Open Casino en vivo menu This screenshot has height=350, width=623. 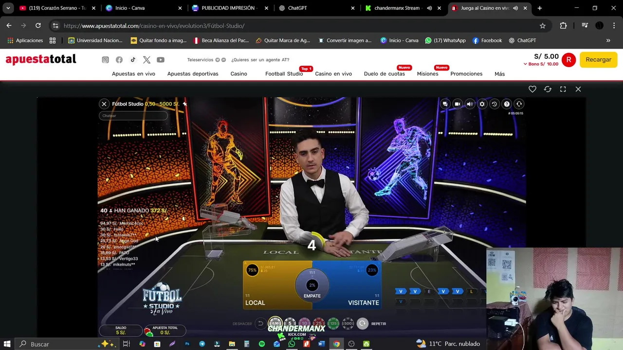tap(333, 74)
